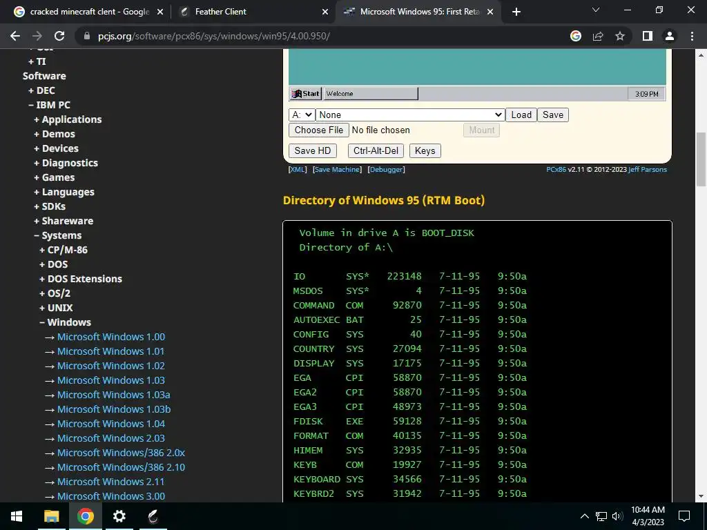Expand the DEC software section
Screen dimensions: 707x530
pos(41,90)
